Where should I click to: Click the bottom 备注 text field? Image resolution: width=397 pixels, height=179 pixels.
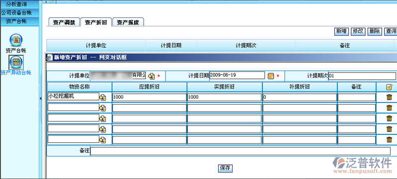click(x=240, y=151)
